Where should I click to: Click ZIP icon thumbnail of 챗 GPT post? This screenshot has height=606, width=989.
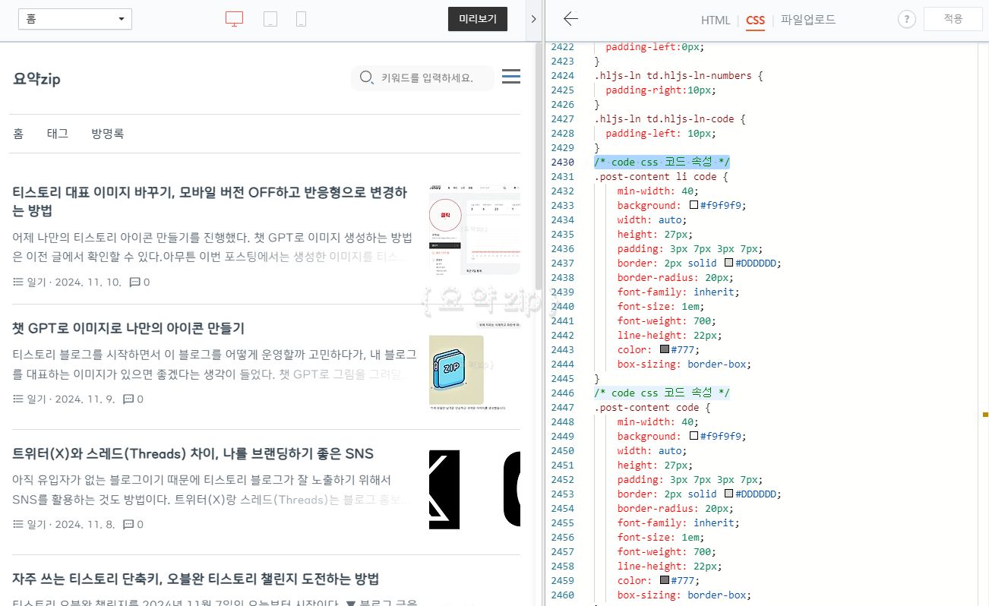coord(475,366)
